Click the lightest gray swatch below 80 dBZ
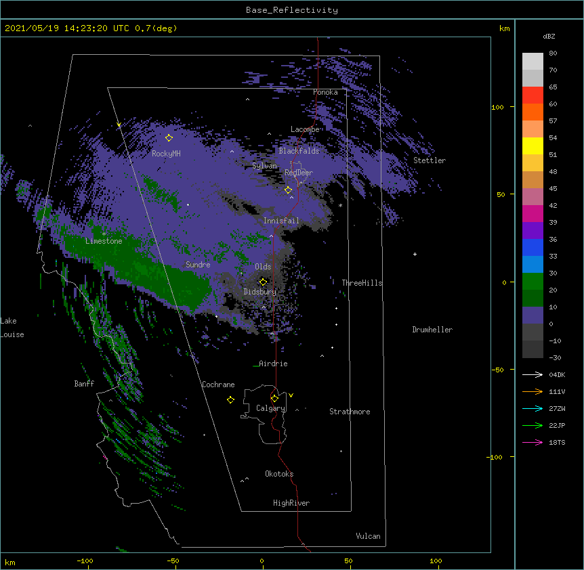 [533, 62]
